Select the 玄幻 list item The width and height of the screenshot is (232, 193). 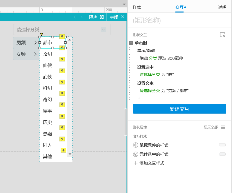tap(47, 54)
